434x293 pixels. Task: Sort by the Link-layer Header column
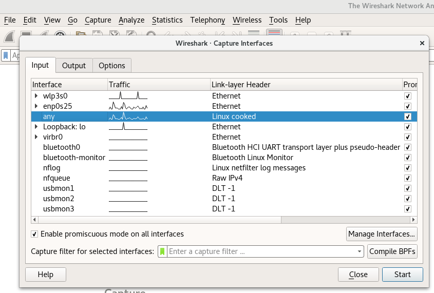[x=306, y=85]
